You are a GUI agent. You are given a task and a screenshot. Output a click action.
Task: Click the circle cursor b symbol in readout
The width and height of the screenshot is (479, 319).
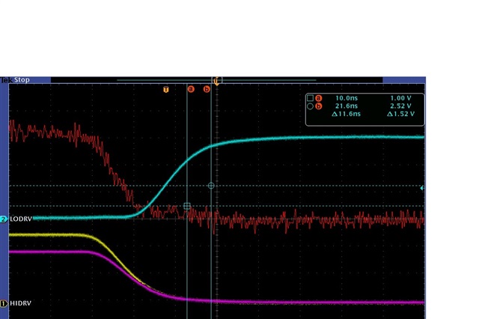[310, 106]
